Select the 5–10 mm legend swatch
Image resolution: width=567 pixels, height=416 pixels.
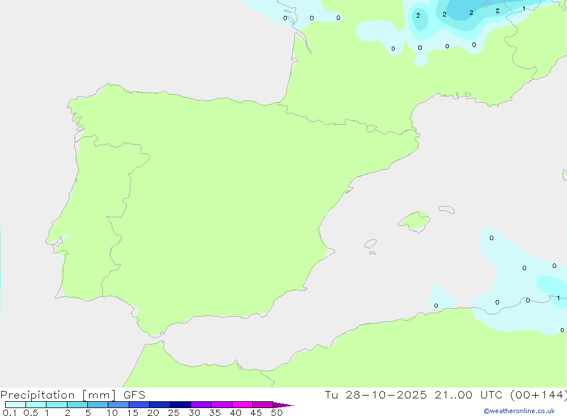tap(98, 405)
